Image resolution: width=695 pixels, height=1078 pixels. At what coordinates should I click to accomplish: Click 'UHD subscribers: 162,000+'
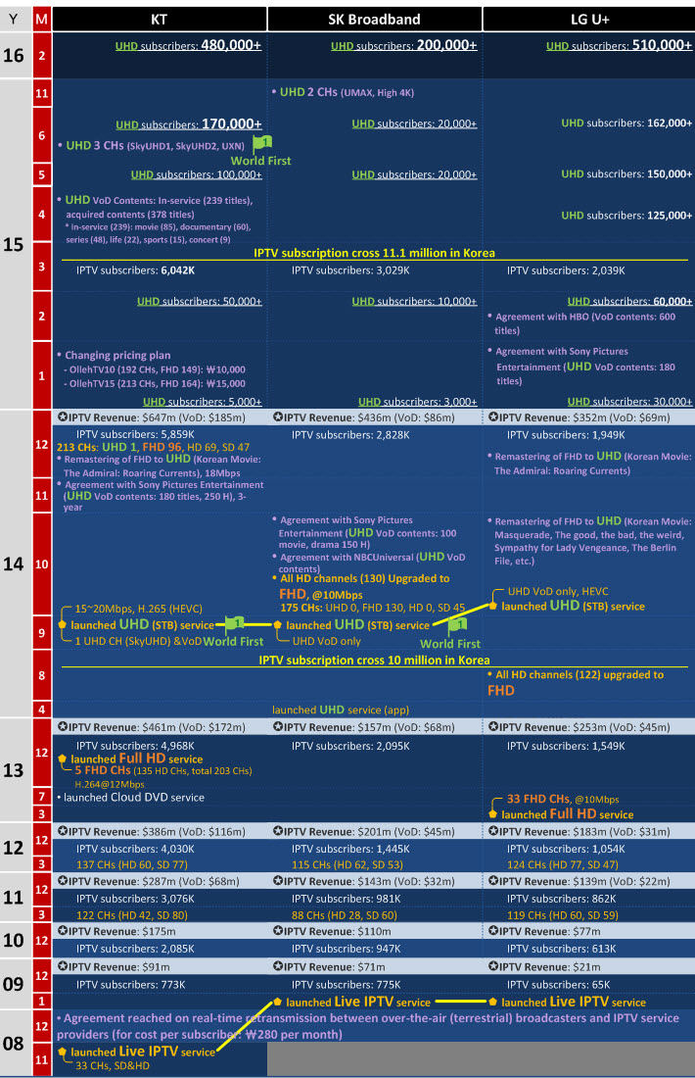click(x=626, y=123)
